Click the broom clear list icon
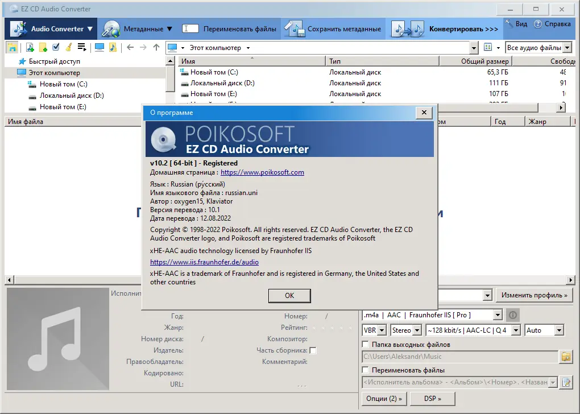580x414 pixels. 69,47
